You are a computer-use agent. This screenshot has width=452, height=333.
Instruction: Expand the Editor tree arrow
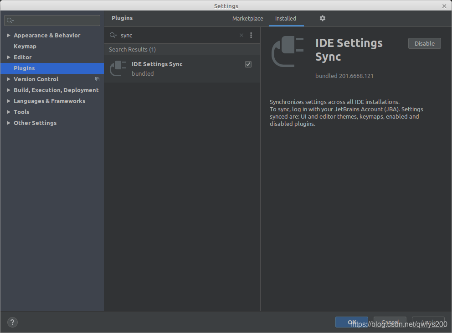(x=8, y=57)
